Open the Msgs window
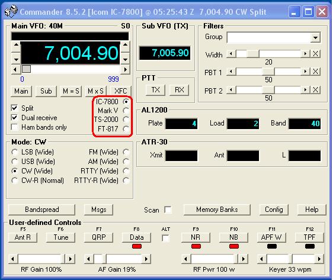 [x=99, y=210]
